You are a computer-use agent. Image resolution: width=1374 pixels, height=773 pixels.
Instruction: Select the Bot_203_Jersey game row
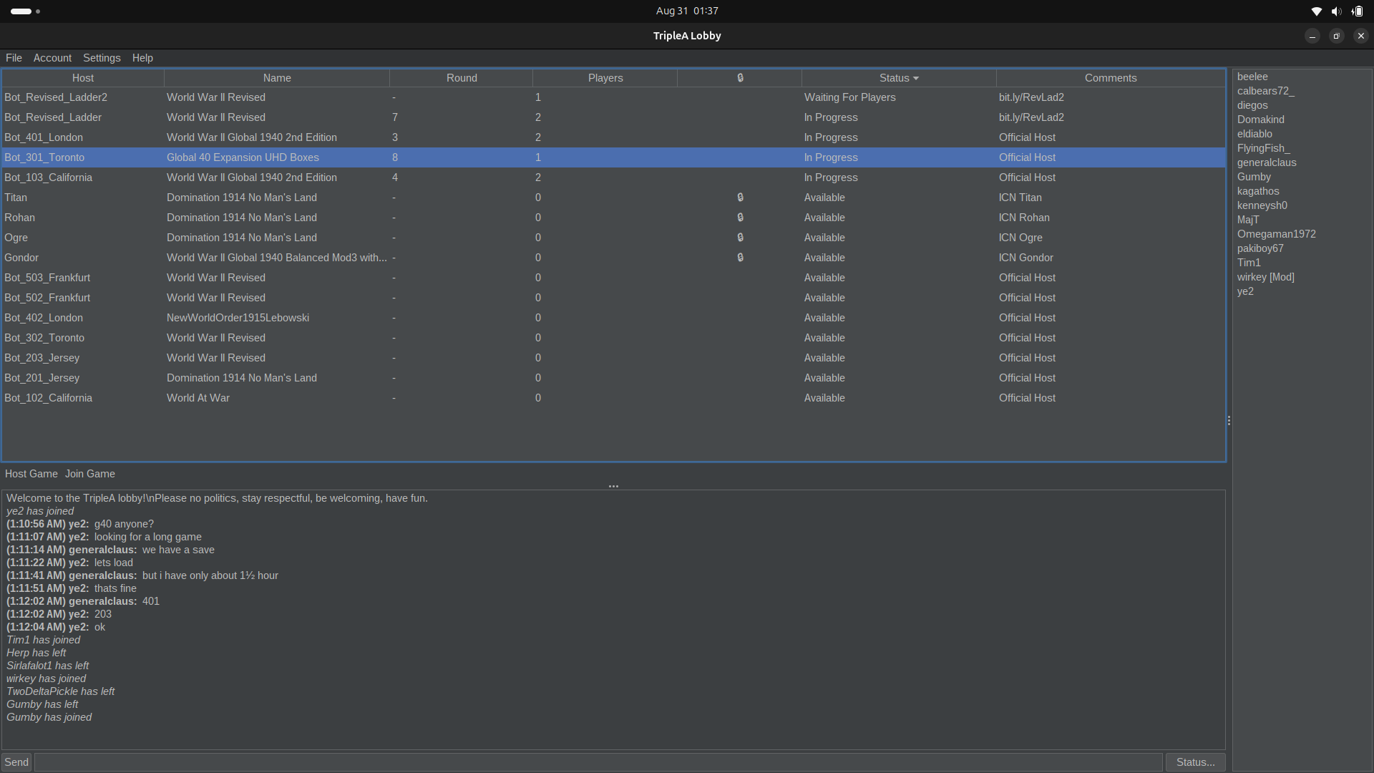613,358
